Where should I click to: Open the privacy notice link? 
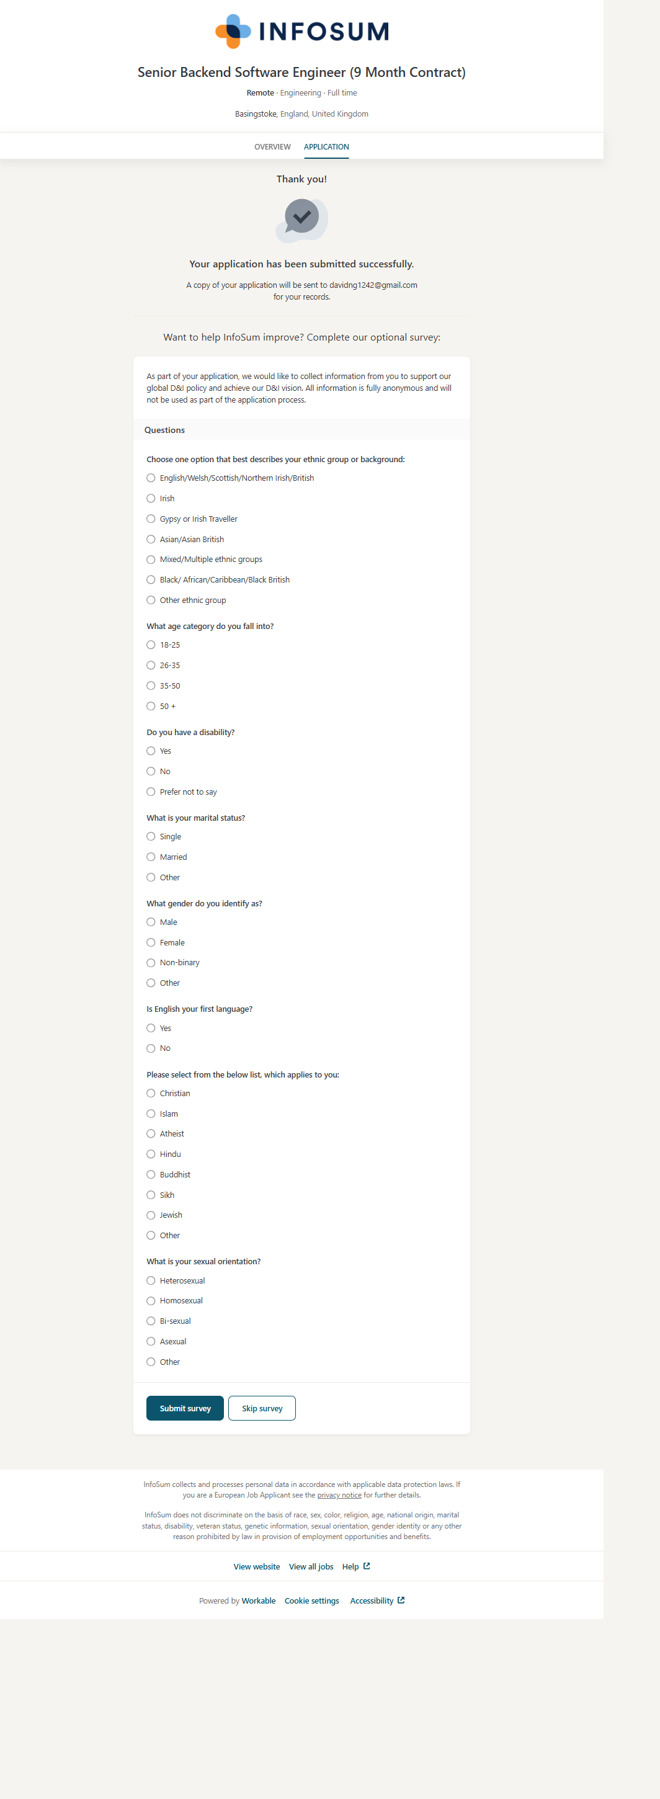pyautogui.click(x=339, y=1494)
